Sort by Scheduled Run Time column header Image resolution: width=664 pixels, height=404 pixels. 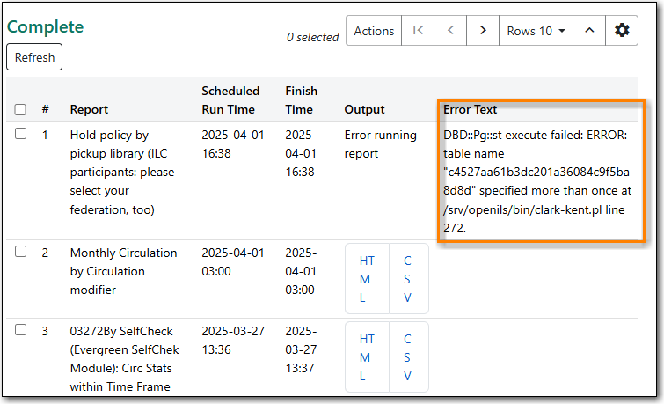(x=230, y=100)
